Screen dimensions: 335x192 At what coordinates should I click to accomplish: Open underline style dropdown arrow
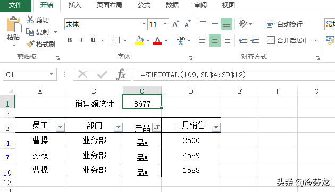[x=102, y=40]
